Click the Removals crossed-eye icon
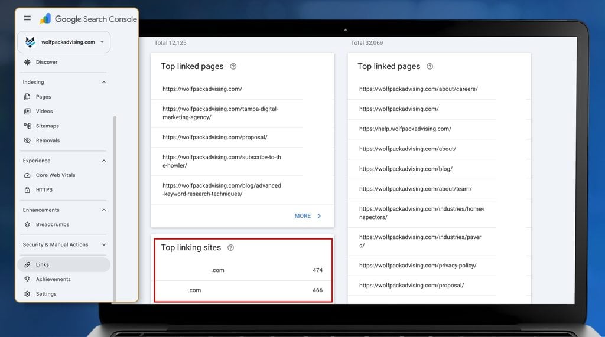The image size is (605, 337). (27, 140)
